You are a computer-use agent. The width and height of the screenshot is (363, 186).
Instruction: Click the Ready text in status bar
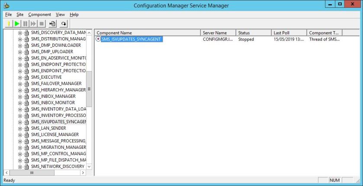9,180
